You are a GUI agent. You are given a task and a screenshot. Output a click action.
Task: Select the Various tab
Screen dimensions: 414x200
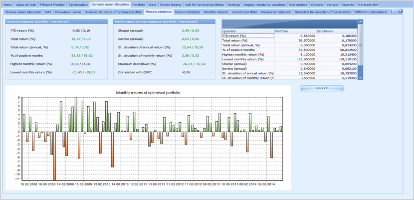click(x=332, y=5)
